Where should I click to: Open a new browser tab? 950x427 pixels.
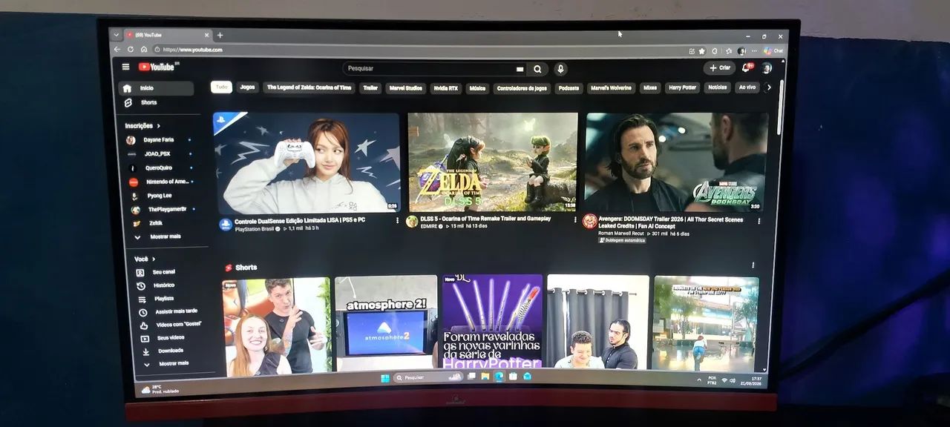(220, 35)
